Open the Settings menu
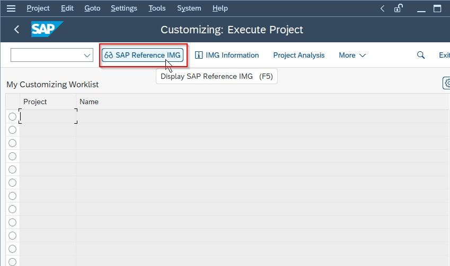Screen dimensions: 450x266 point(124,8)
